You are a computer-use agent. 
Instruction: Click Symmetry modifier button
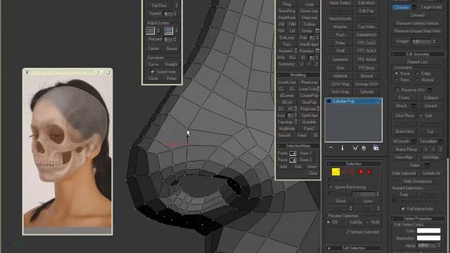(x=340, y=59)
